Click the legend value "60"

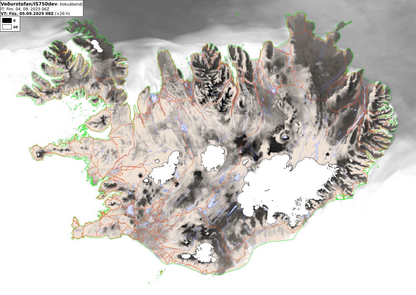[16, 27]
